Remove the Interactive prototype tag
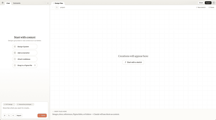The width and height of the screenshot is (216, 120). [33, 104]
